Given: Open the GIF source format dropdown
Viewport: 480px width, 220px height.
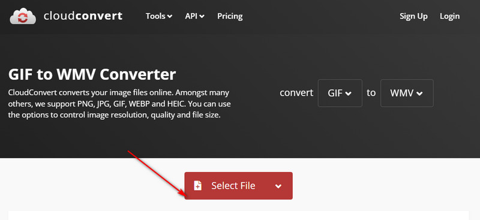Looking at the screenshot, I should click(x=340, y=93).
